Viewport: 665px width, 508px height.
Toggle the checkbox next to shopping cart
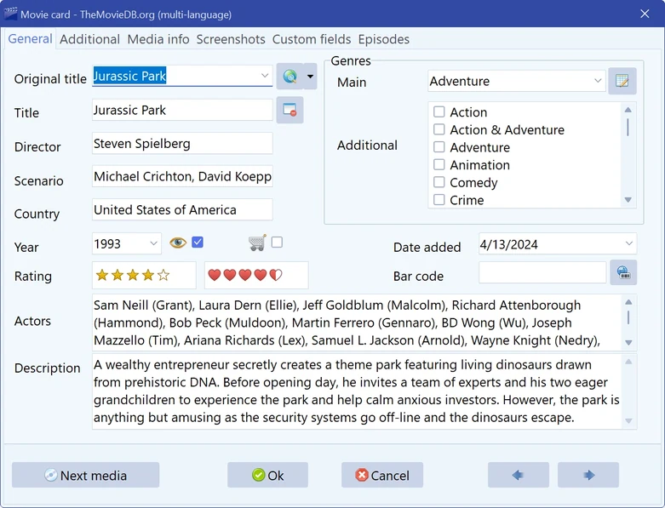point(277,242)
